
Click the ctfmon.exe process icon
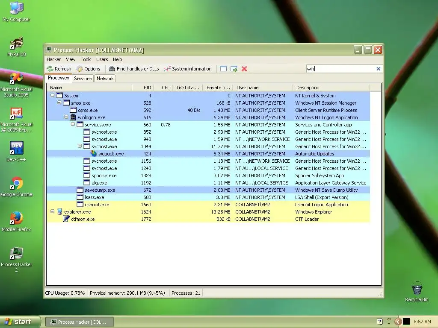pos(66,219)
